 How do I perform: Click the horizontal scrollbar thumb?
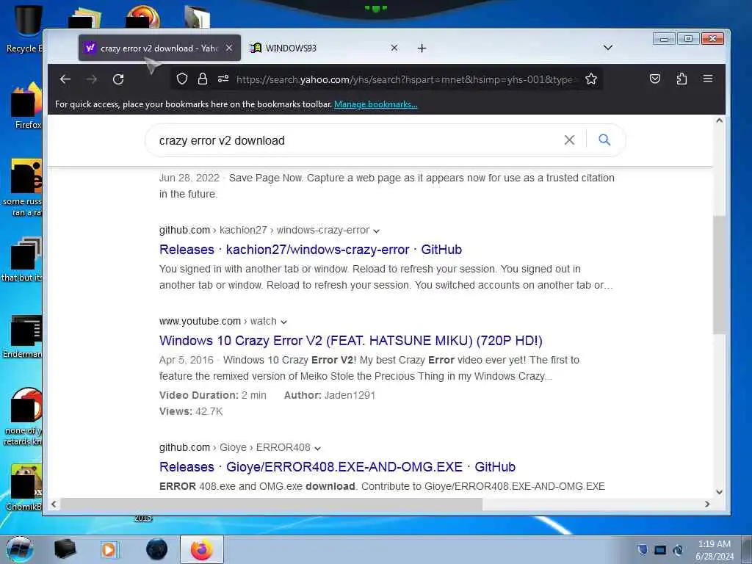point(271,504)
